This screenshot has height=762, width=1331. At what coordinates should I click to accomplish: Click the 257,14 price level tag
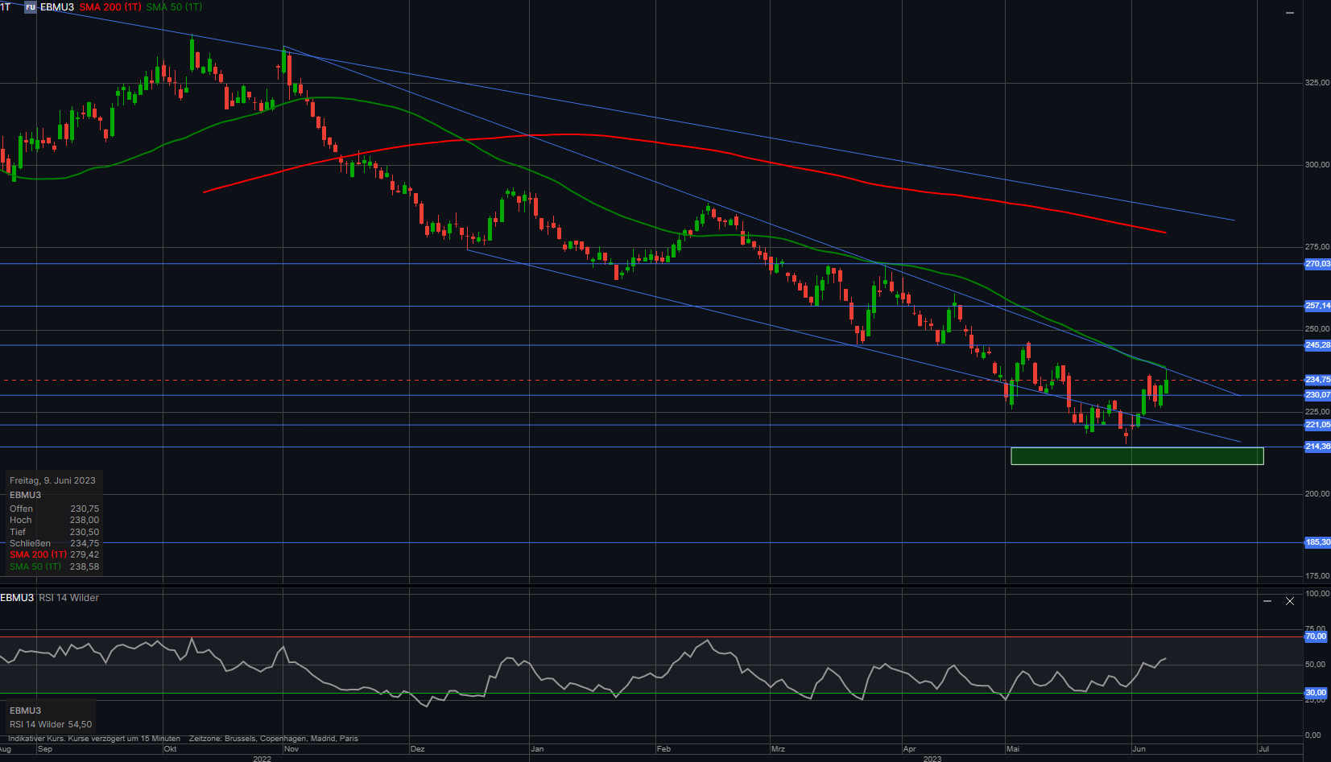pos(1317,306)
